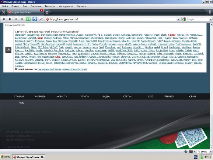213x160 pixels.
Task: Open the Файл menu
Action: coord(5,6)
